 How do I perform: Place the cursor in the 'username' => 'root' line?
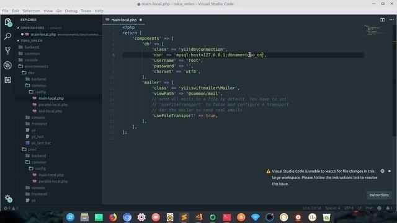[177, 61]
